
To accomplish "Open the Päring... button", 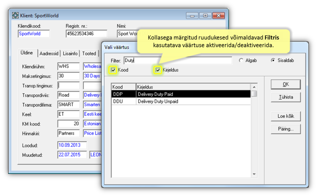I will [x=286, y=129].
